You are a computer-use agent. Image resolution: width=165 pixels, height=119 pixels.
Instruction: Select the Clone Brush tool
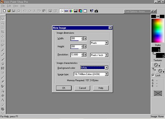(x=3, y=64)
